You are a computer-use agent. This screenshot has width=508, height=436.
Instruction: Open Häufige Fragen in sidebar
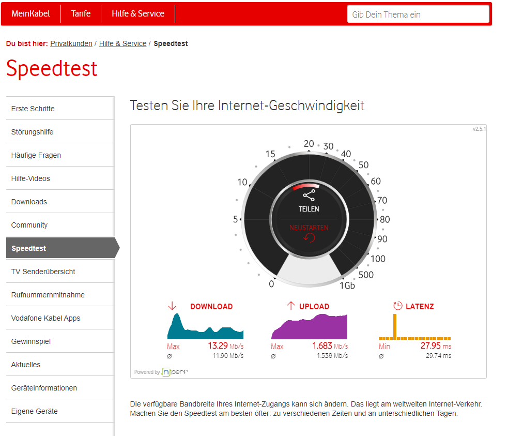[x=60, y=155]
